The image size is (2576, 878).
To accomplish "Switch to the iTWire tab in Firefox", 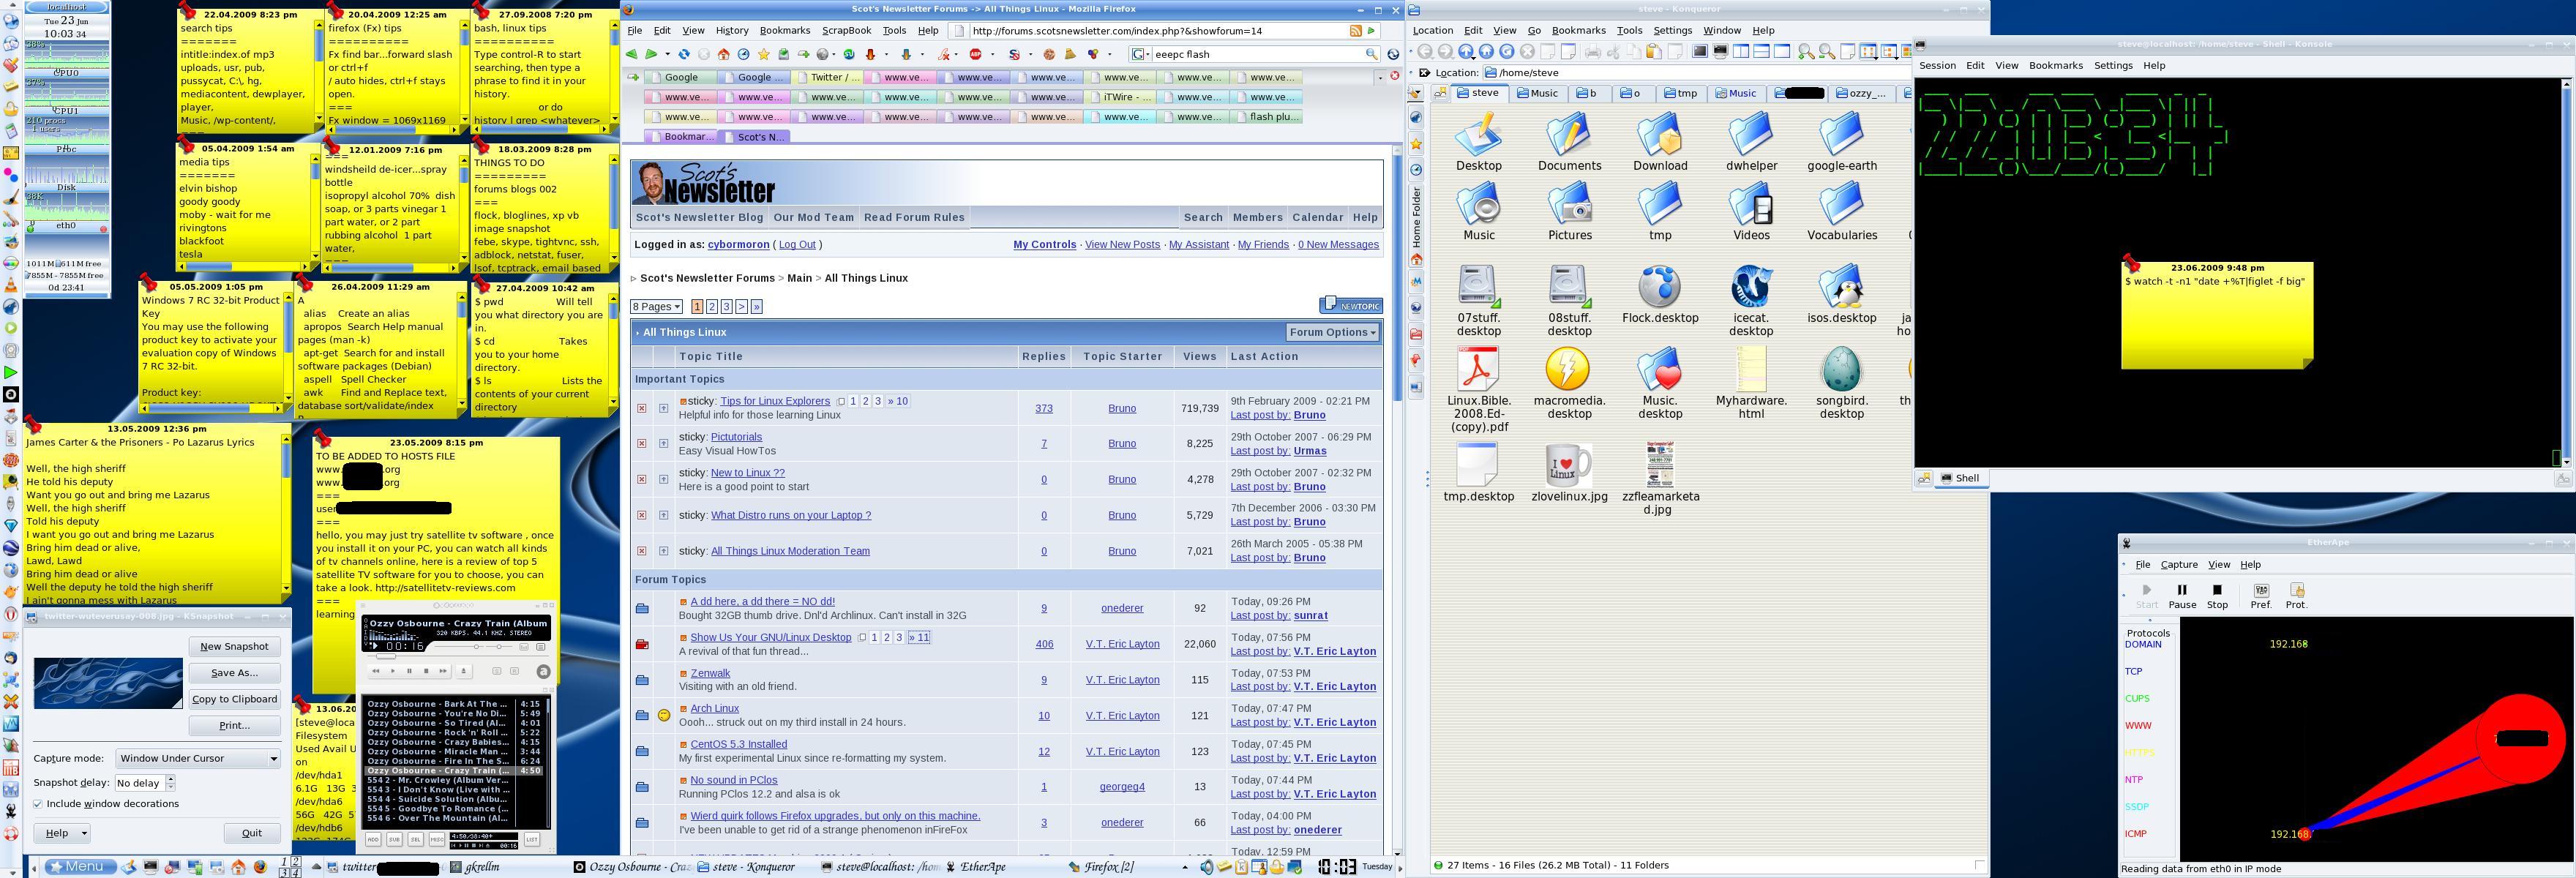I will [x=1119, y=97].
